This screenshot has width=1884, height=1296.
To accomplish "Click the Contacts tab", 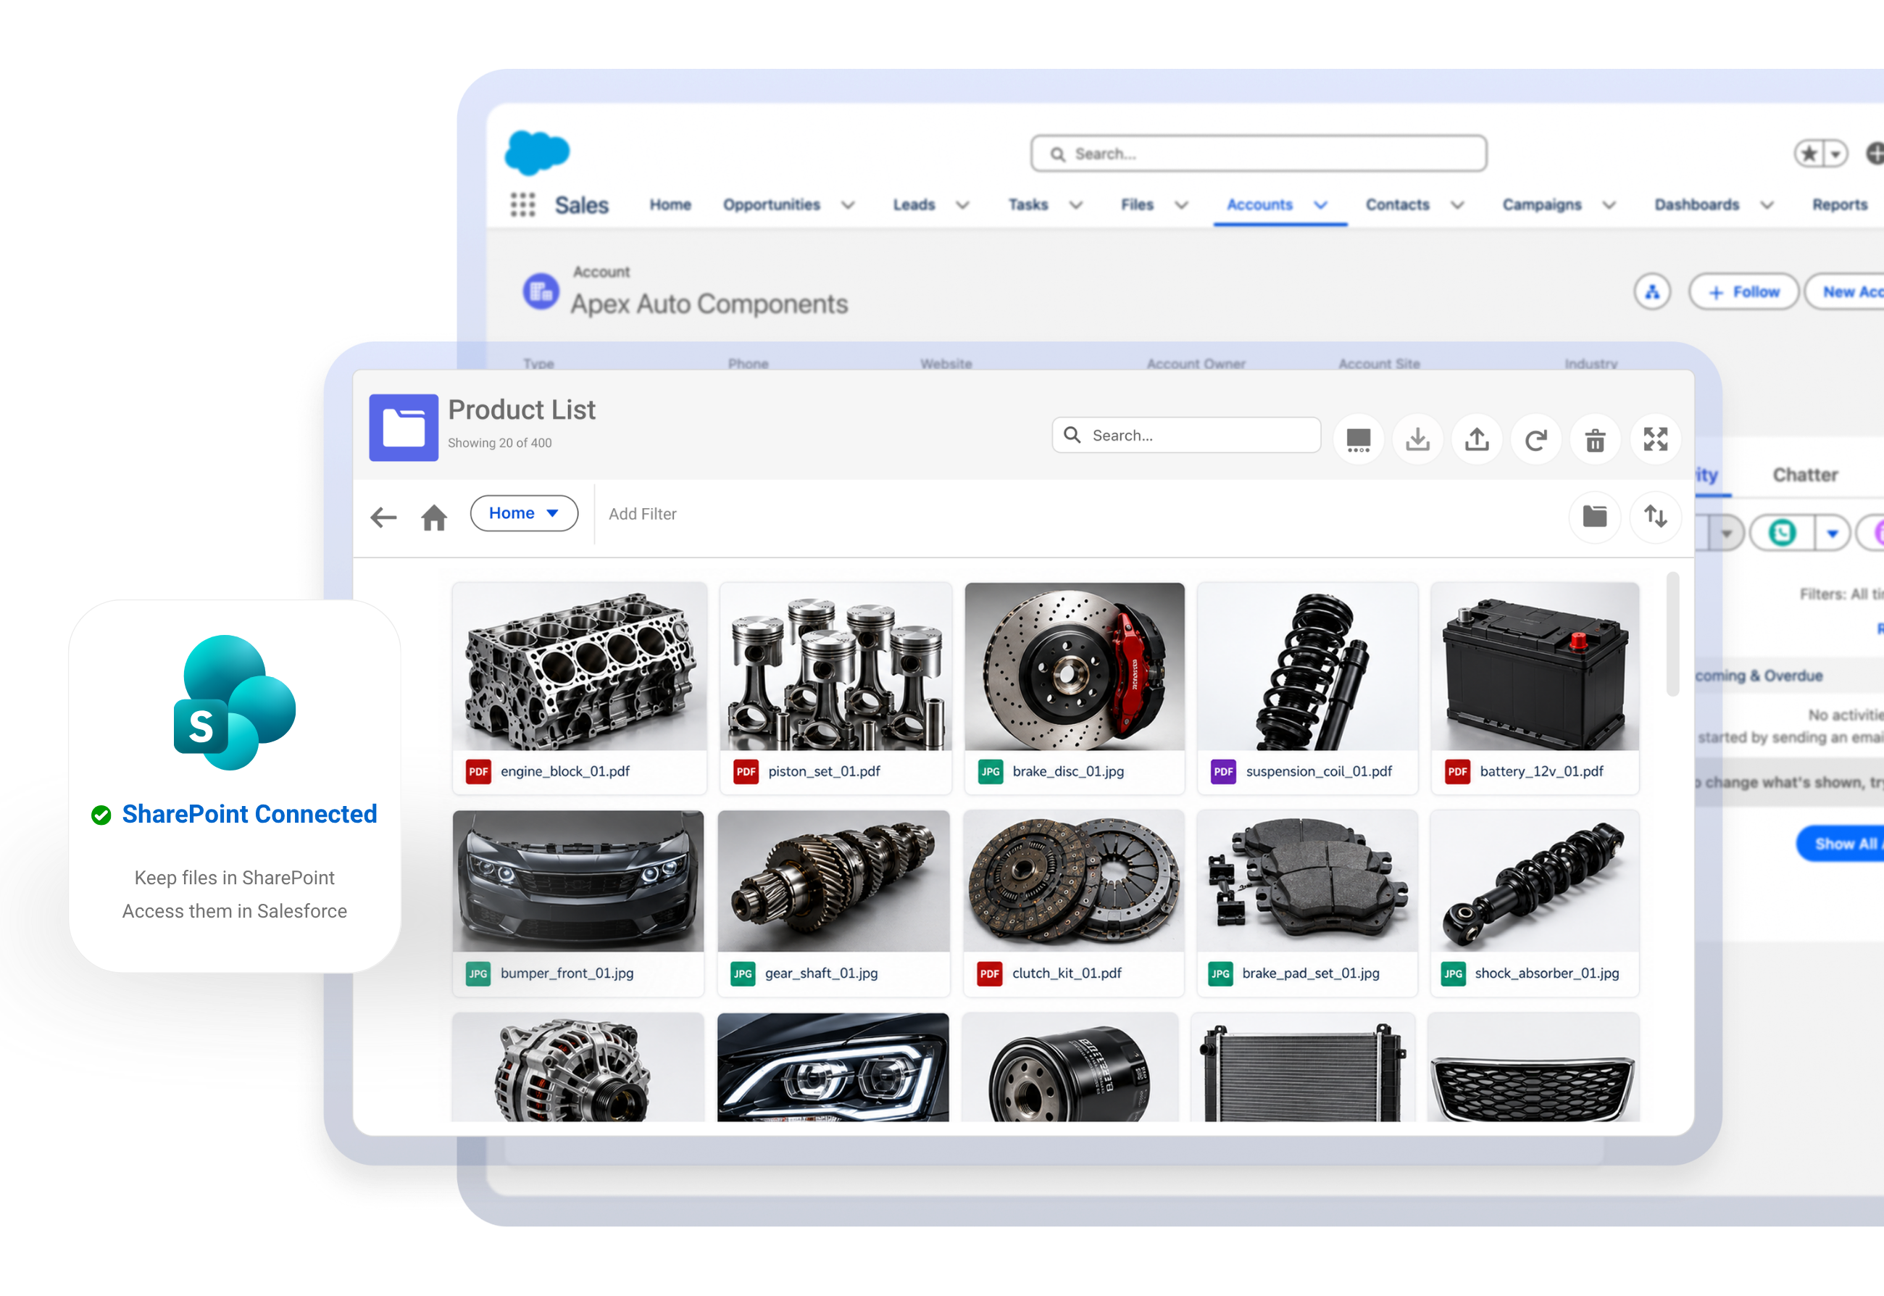I will tap(1397, 204).
